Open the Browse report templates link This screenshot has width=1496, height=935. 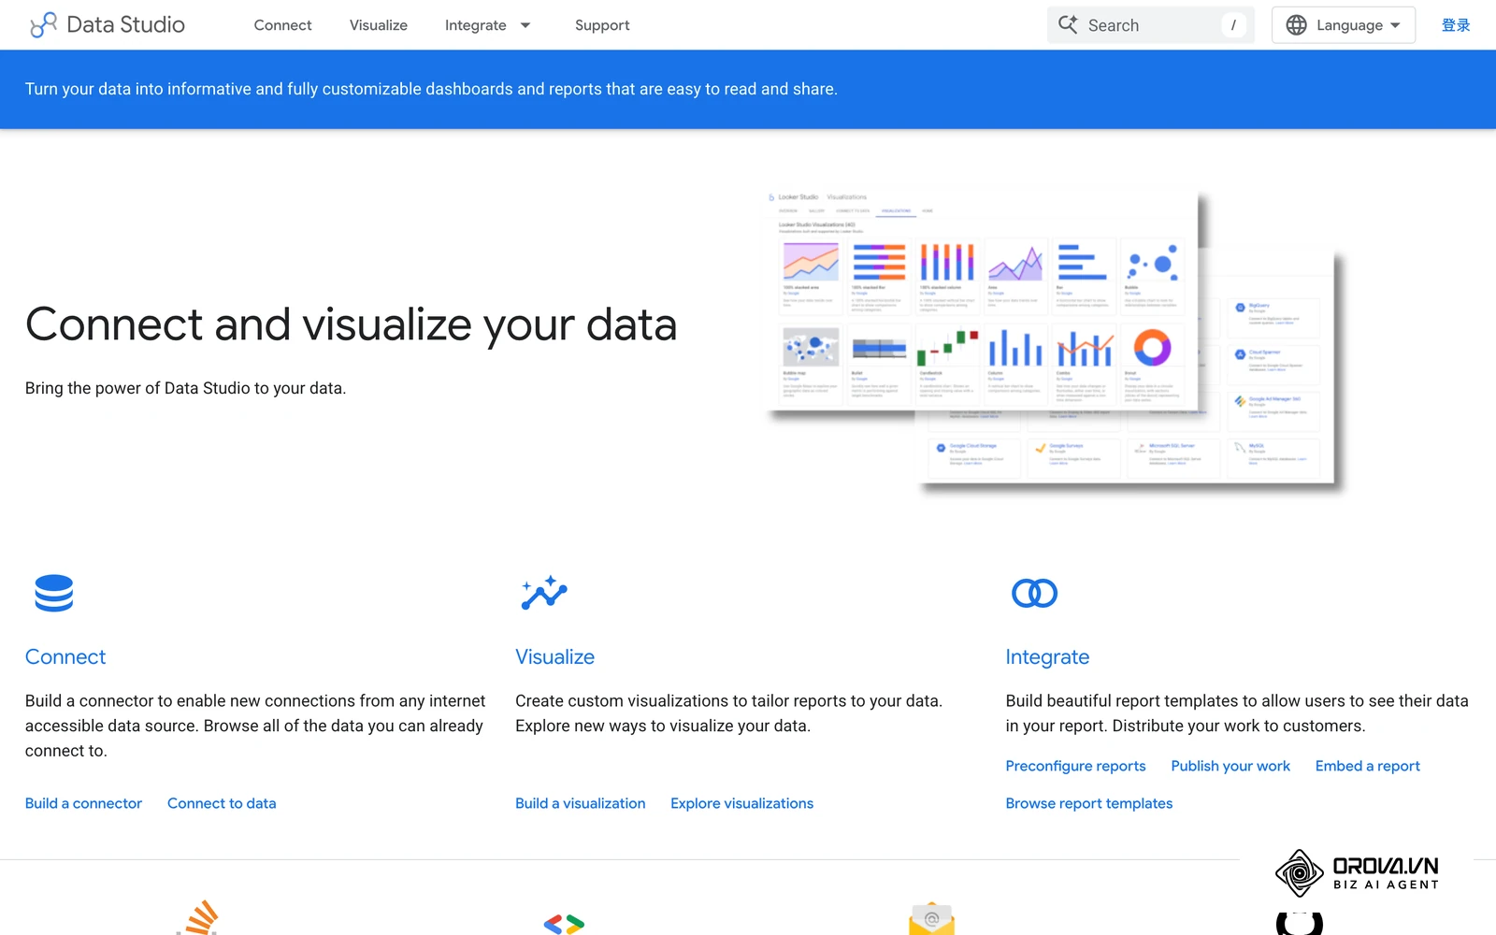click(1088, 803)
